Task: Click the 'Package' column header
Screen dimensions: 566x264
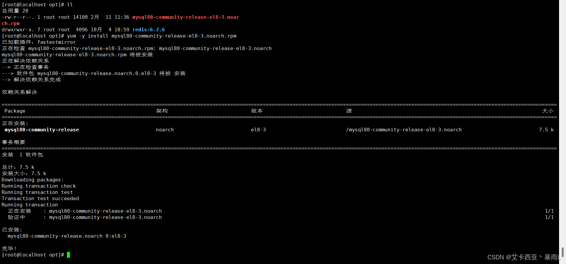Action: 15,111
